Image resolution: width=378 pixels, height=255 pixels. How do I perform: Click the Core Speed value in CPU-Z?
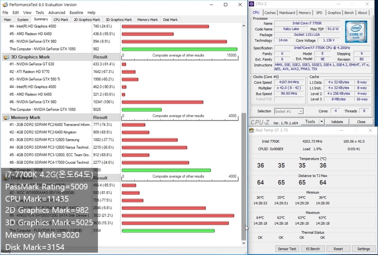(x=289, y=82)
